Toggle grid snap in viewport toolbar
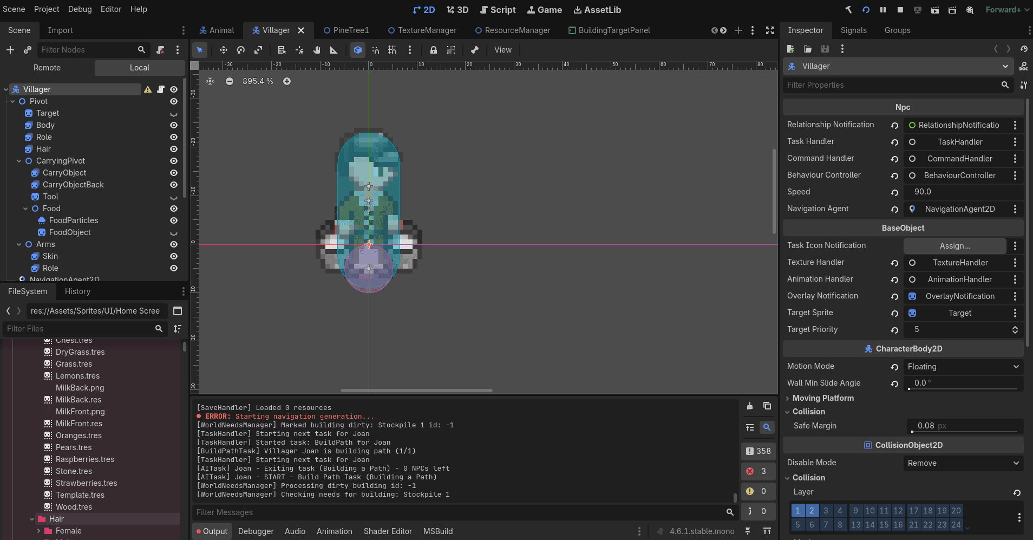 point(393,50)
